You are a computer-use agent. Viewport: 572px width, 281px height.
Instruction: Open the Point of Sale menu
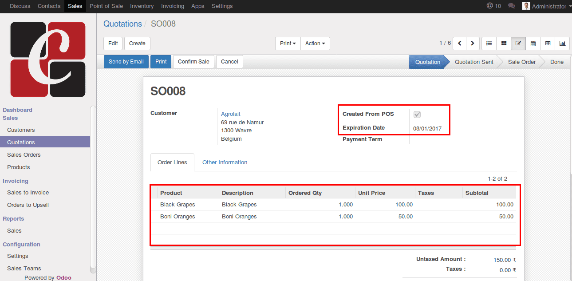(106, 6)
